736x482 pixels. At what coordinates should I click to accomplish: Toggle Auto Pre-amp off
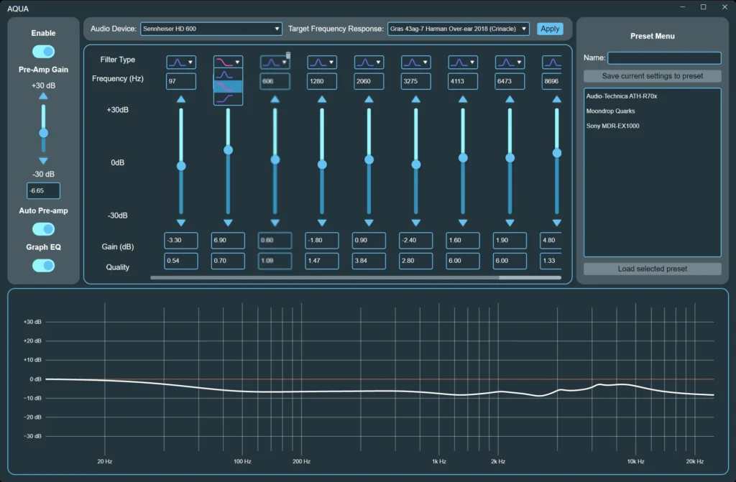tap(43, 228)
